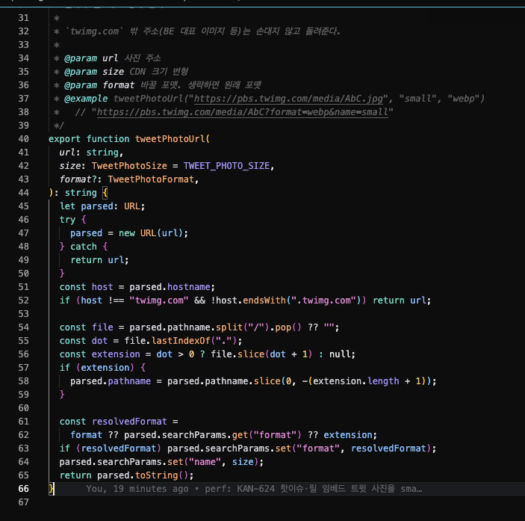Click line number 67 in the gutter
This screenshot has width=525, height=521.
pos(23,502)
